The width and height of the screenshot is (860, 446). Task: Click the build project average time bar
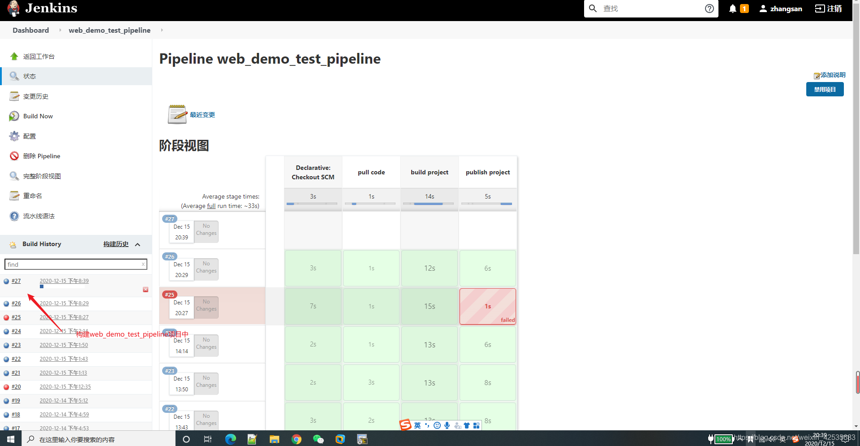pyautogui.click(x=428, y=204)
